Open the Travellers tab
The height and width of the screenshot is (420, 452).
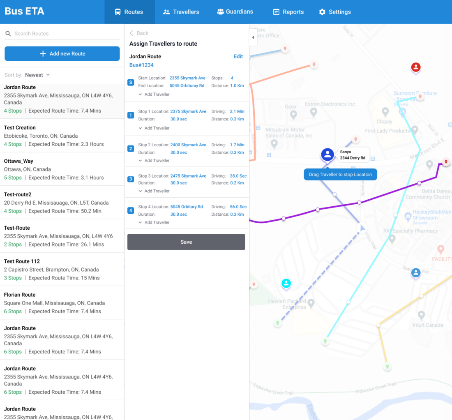click(x=181, y=12)
